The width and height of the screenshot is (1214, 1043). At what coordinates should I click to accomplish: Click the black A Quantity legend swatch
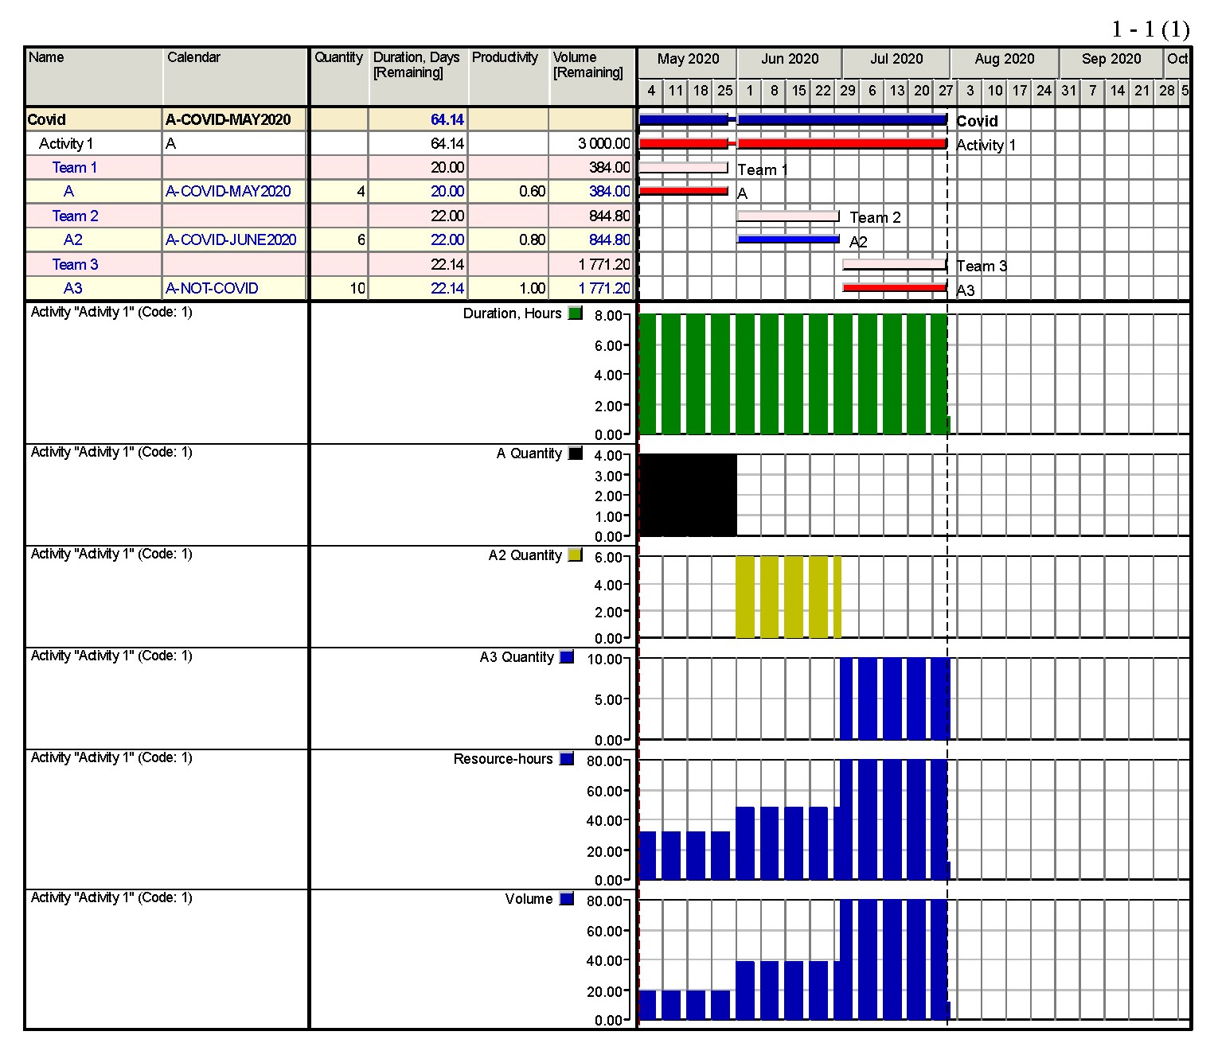pyautogui.click(x=576, y=453)
